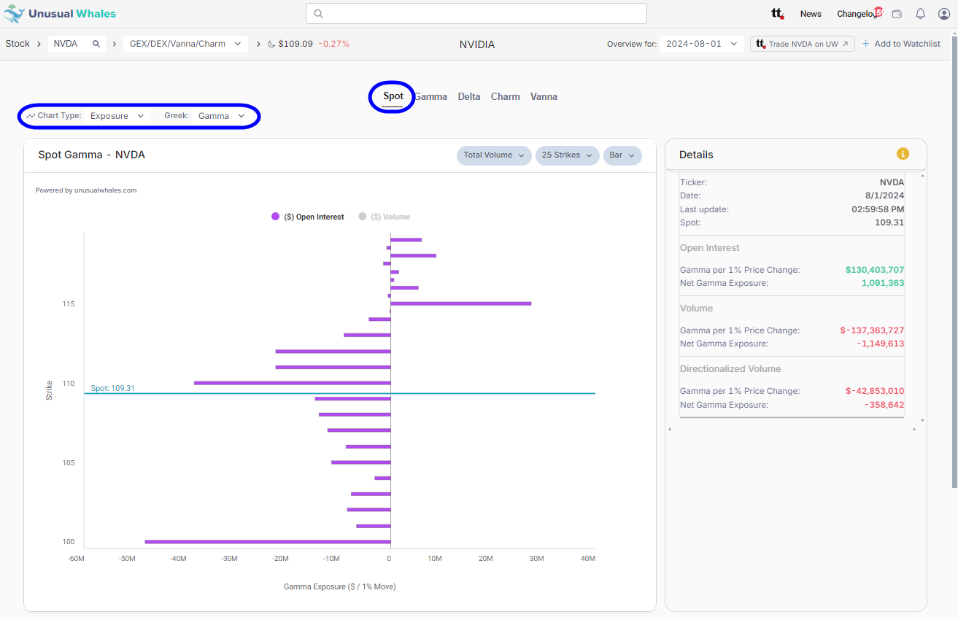Screen dimensions: 958x620
Task: Click the $-137,363,727 volume gamma value
Action: coord(872,330)
